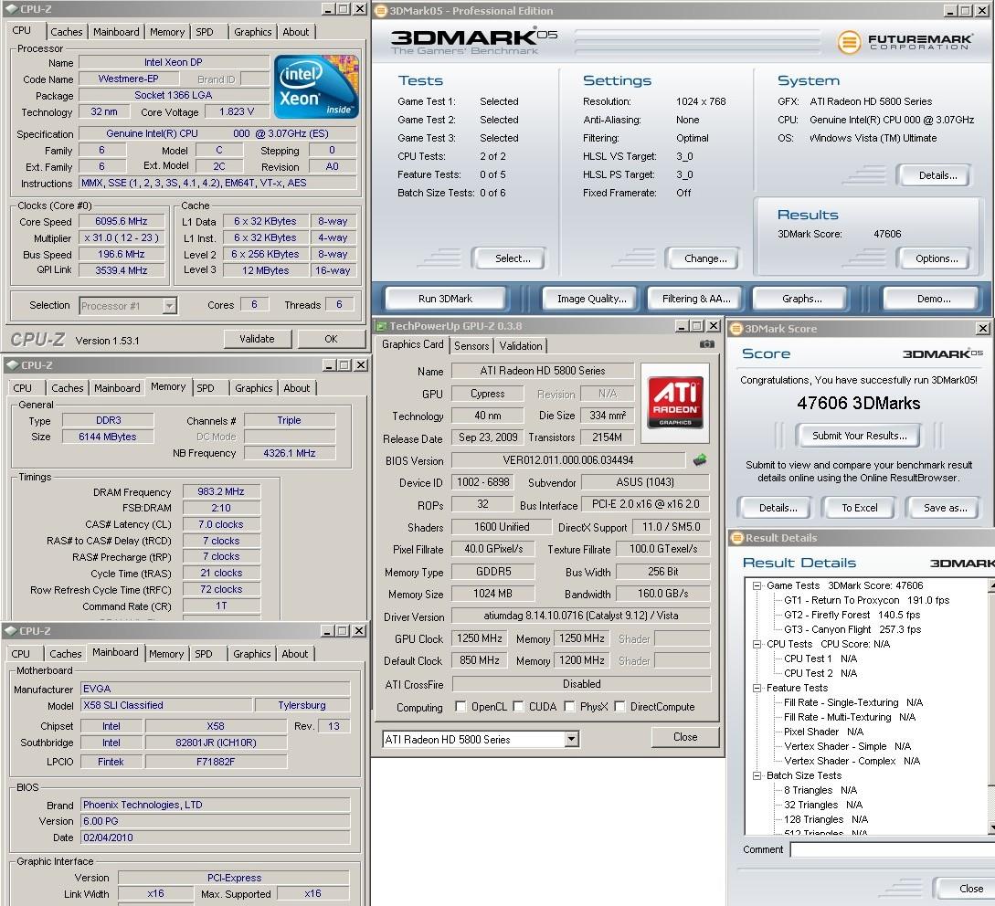This screenshot has height=906, width=995.
Task: Click Details button in 3DMark Score window
Action: pyautogui.click(x=778, y=508)
